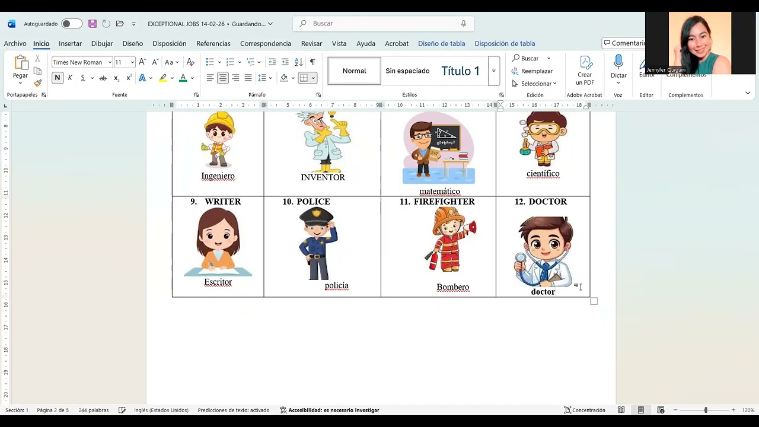Switch to the Disposición tab

point(169,43)
